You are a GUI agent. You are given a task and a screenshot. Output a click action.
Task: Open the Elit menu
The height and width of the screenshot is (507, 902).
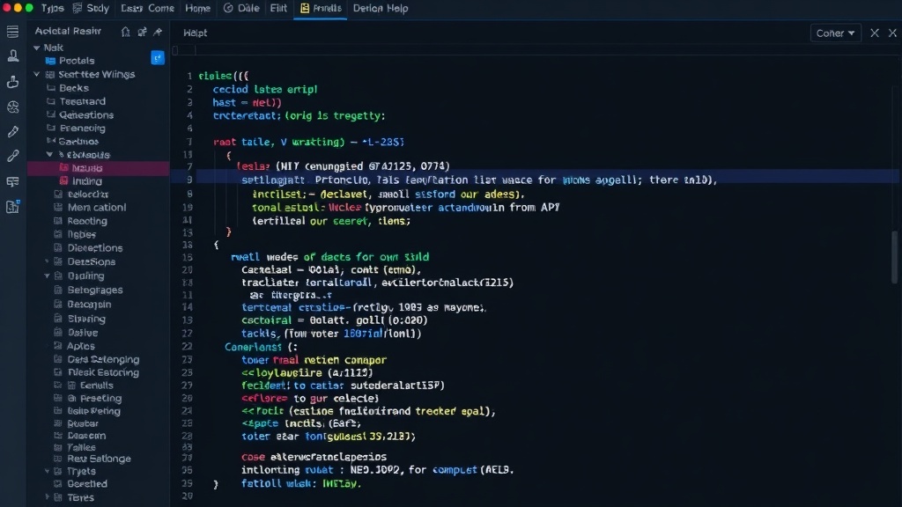[x=278, y=8]
